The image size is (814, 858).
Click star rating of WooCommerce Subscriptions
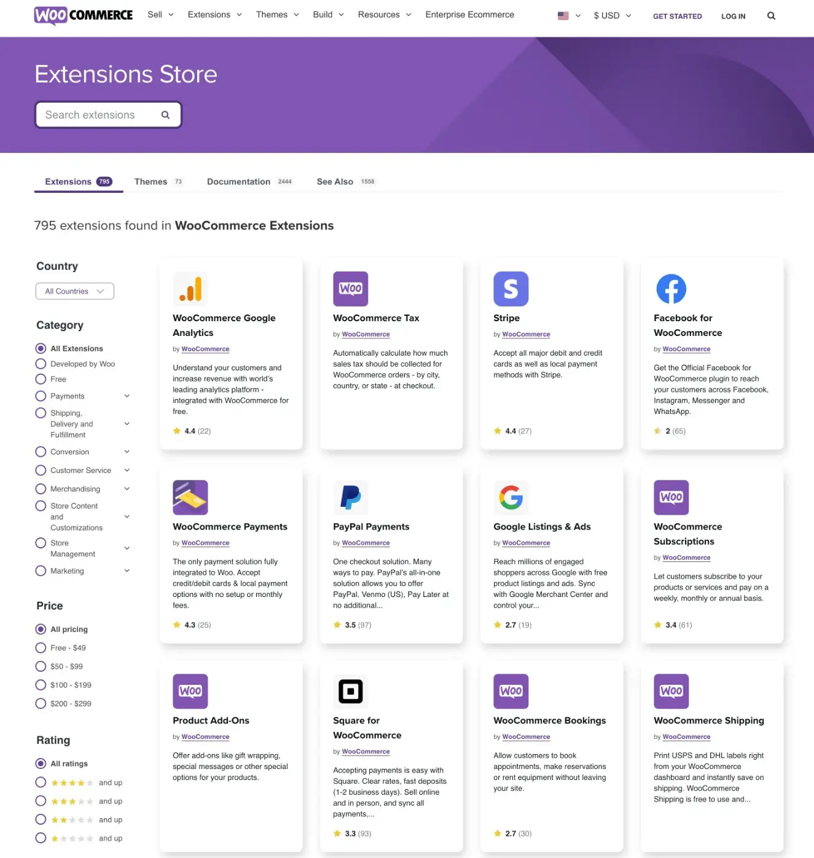click(673, 625)
